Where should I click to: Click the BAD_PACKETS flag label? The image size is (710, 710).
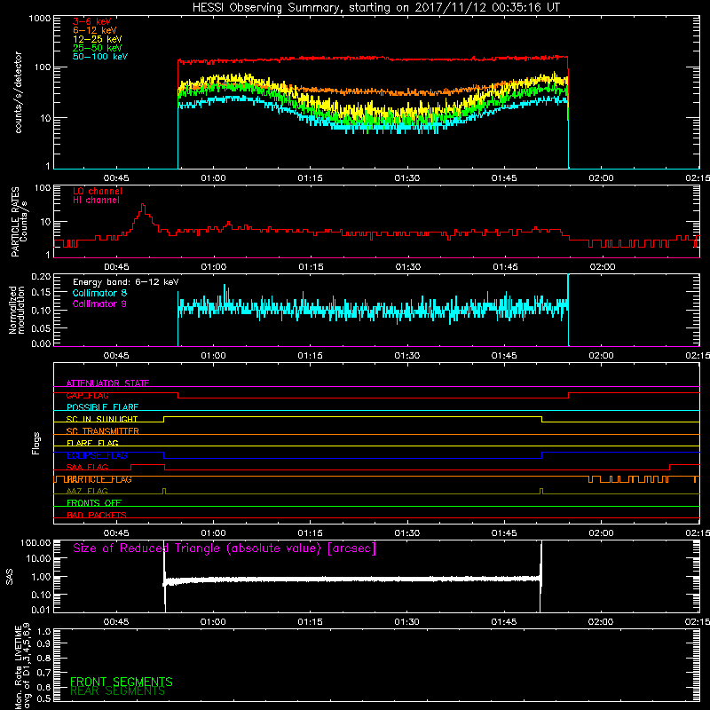(x=97, y=516)
